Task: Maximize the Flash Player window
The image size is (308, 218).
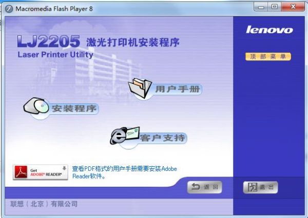Action: point(275,7)
